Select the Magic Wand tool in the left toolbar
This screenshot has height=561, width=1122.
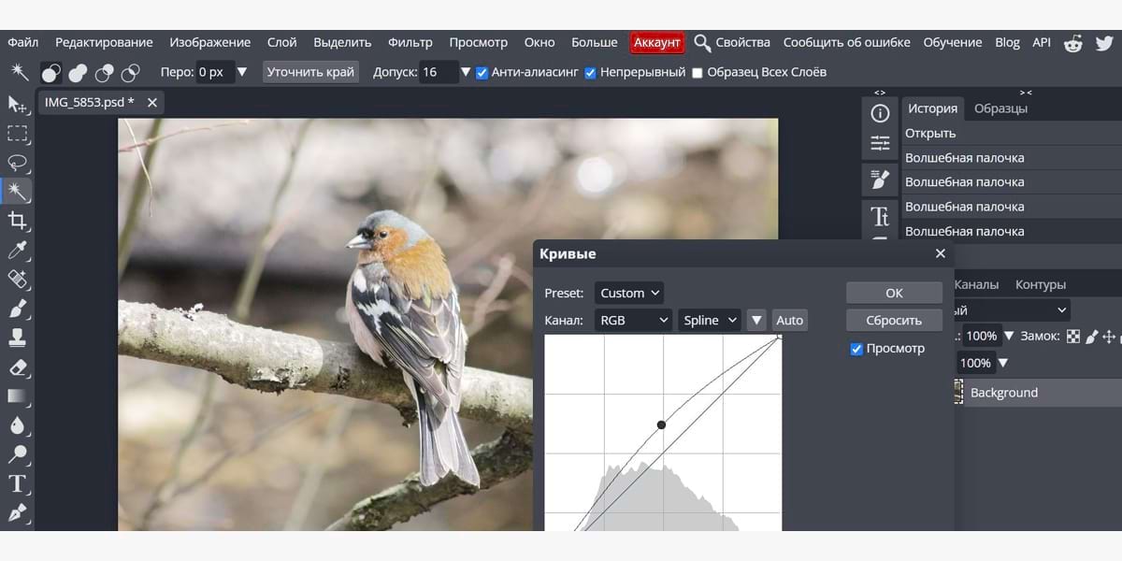17,192
